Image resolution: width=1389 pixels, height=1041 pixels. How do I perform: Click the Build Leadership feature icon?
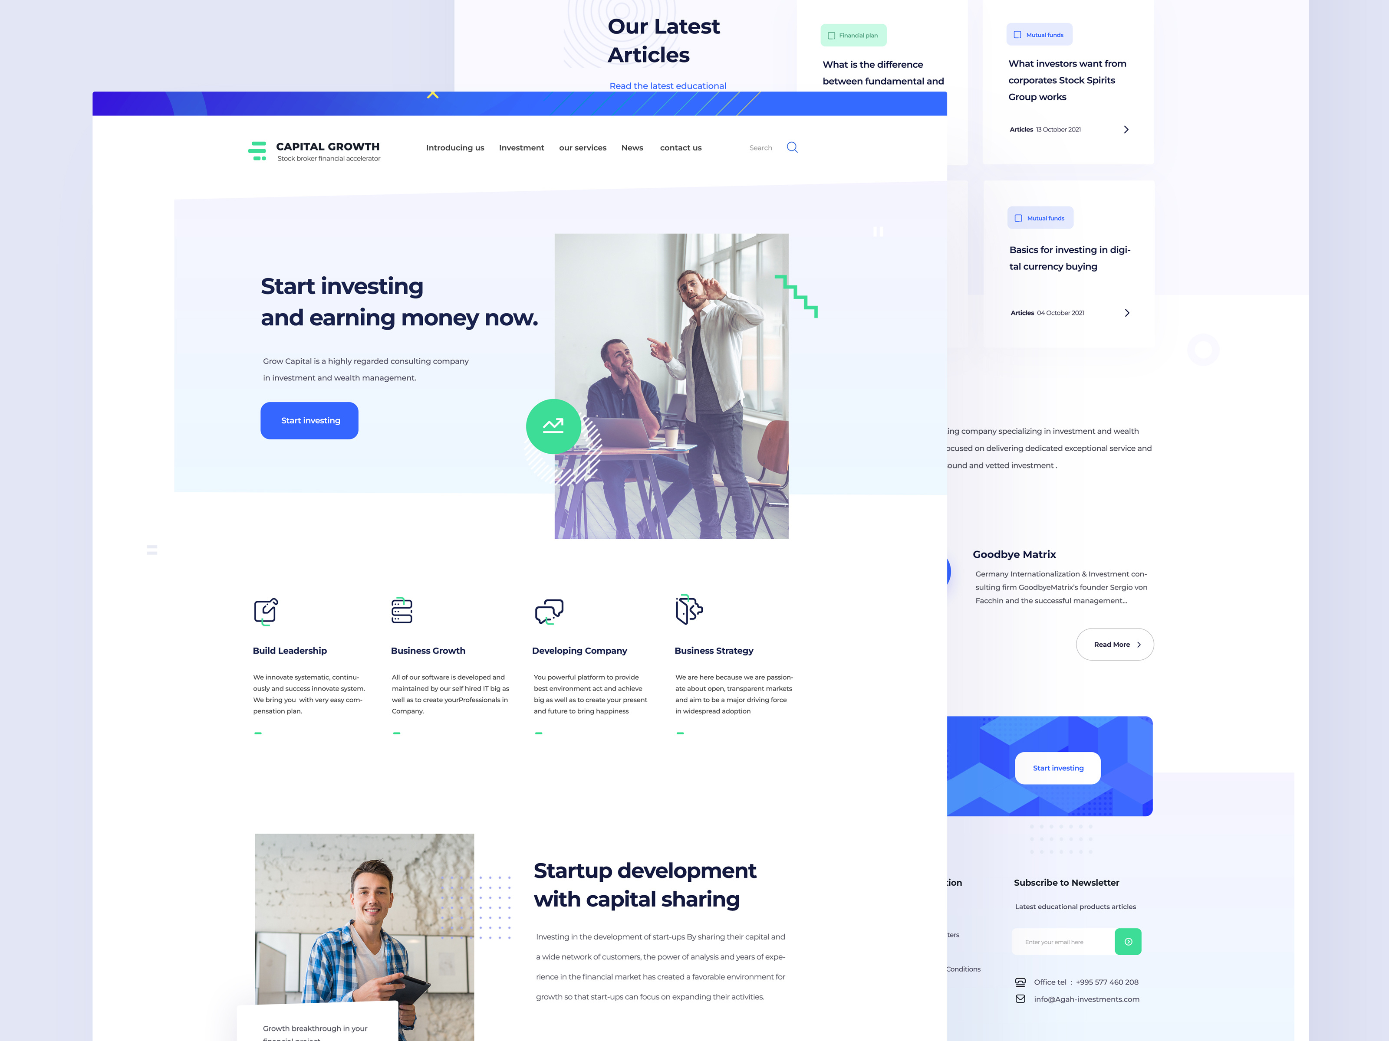(267, 611)
